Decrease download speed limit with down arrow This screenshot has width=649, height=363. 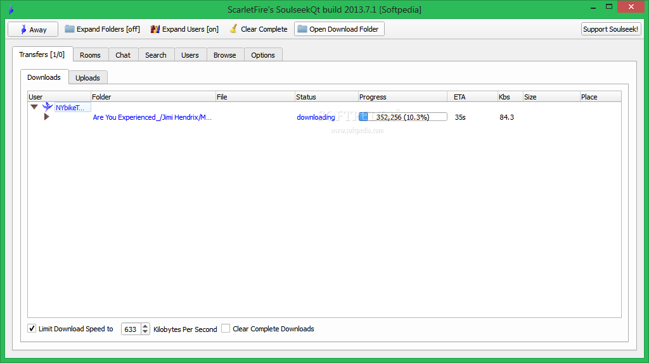(145, 331)
